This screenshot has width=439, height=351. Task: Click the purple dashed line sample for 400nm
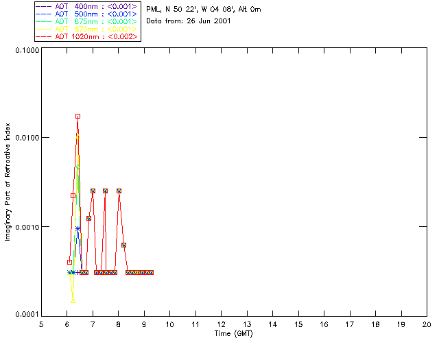44,6
